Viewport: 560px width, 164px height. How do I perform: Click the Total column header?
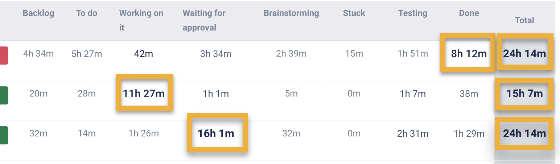pyautogui.click(x=524, y=20)
